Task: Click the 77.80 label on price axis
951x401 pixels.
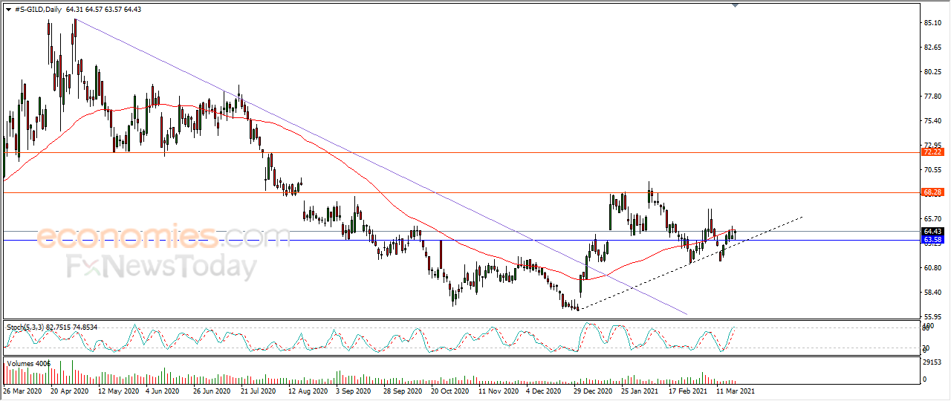Action: click(x=933, y=97)
